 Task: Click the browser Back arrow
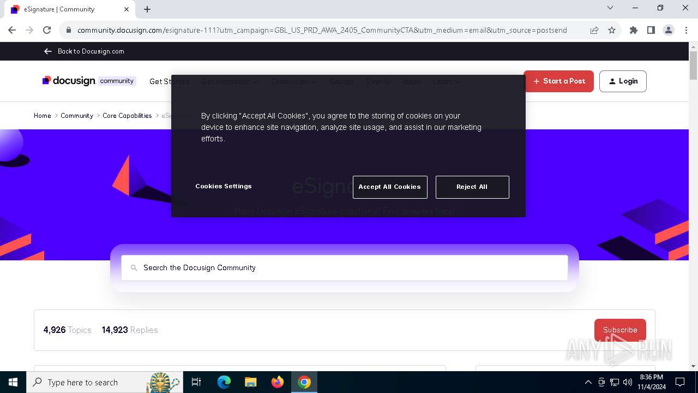(x=12, y=30)
